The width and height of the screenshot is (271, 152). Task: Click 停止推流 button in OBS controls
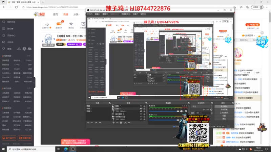224,106
